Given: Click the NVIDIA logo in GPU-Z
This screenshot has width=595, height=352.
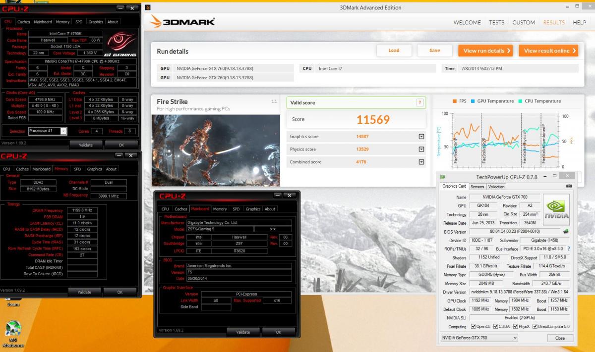Looking at the screenshot, I should pyautogui.click(x=556, y=209).
